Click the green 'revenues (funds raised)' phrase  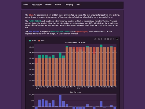[60, 31]
